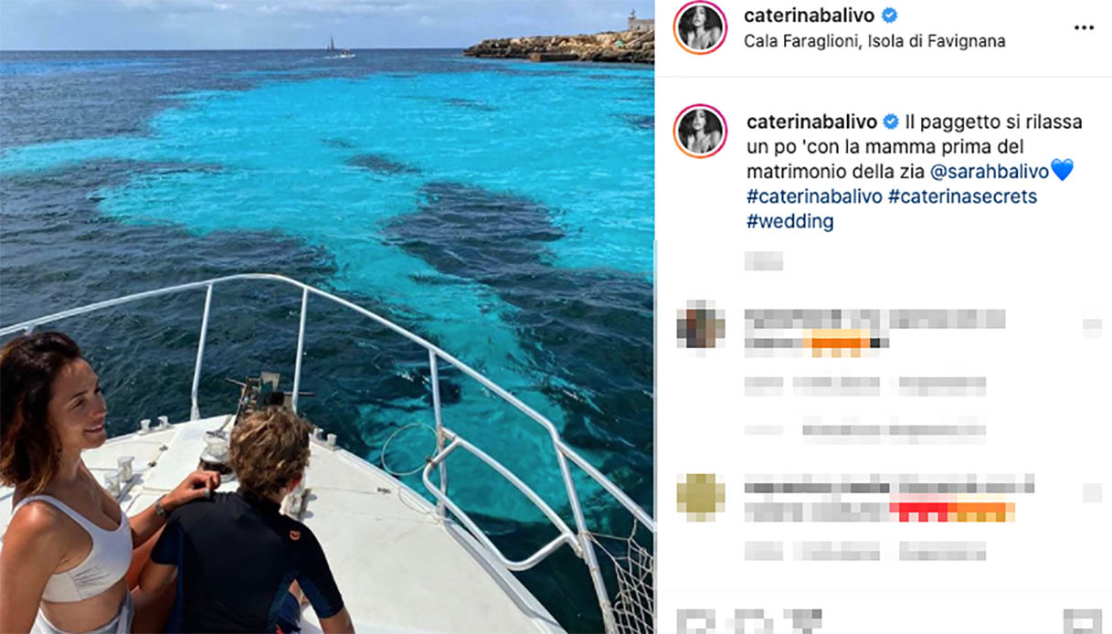This screenshot has height=634, width=1112.
Task: Click the caterinabalivo username in the caption
Action: click(x=812, y=122)
